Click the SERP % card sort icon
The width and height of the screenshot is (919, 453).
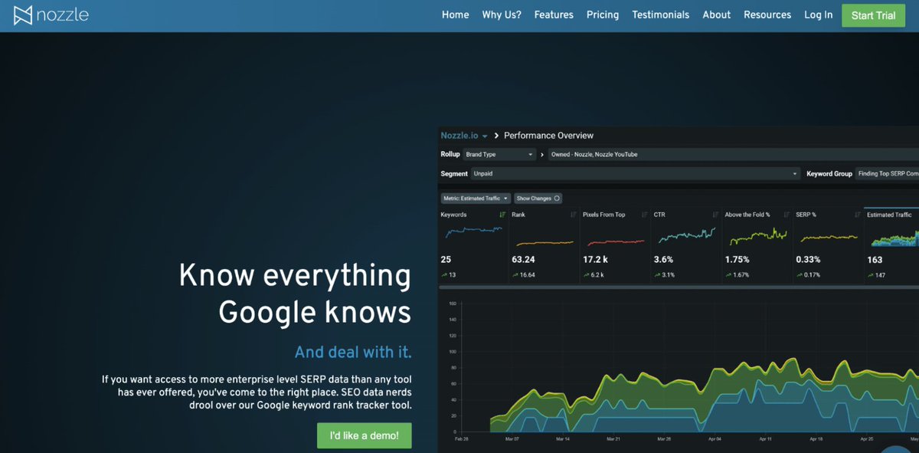point(857,215)
